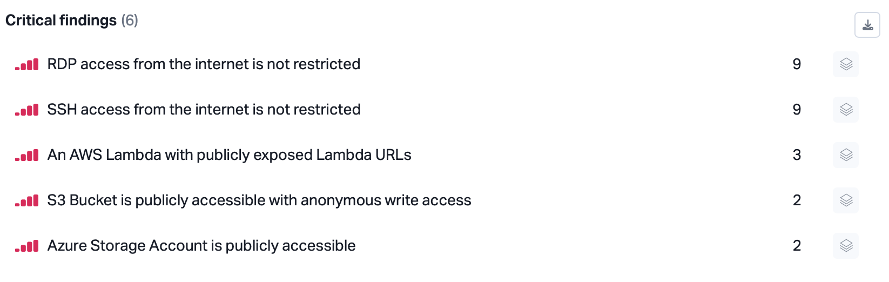Click the count 9 for RDP access finding
889x282 pixels.
(x=797, y=64)
